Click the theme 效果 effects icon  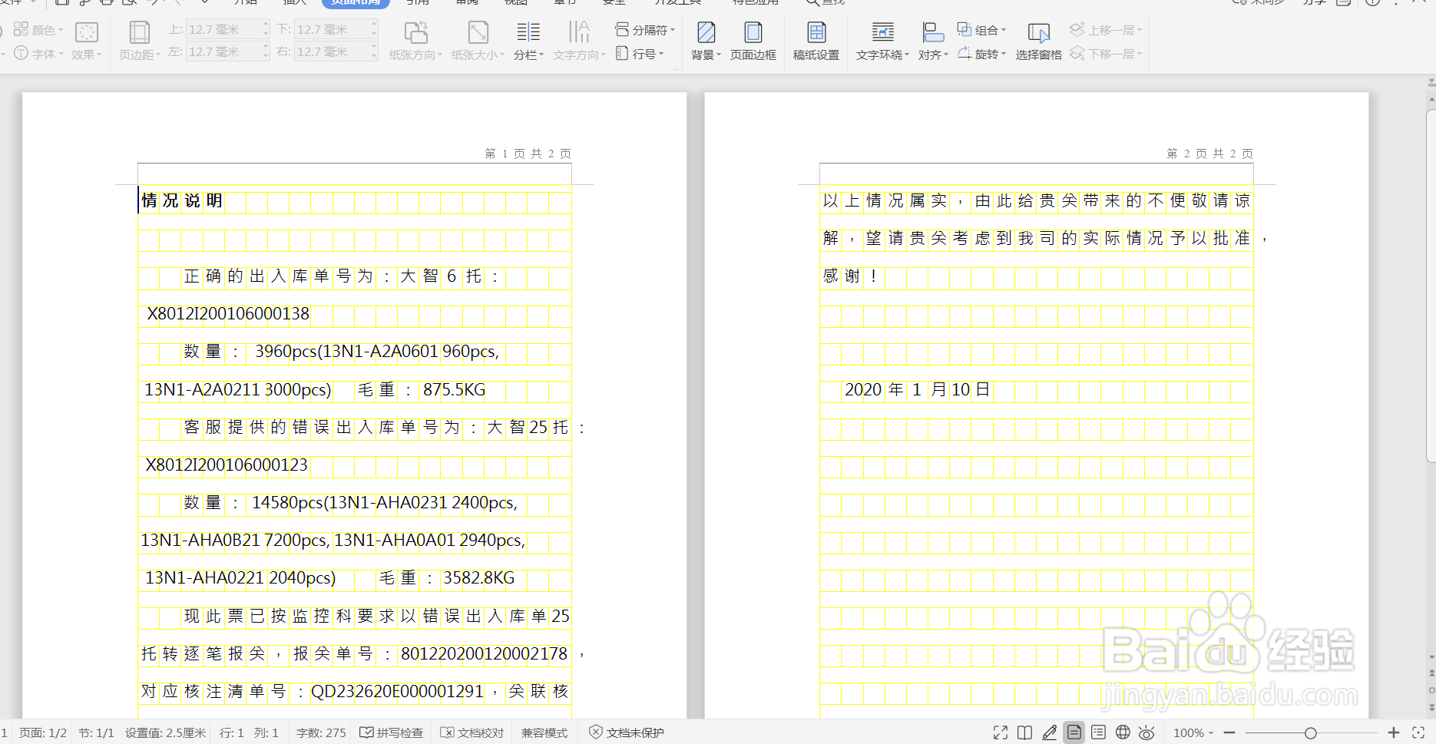click(87, 33)
